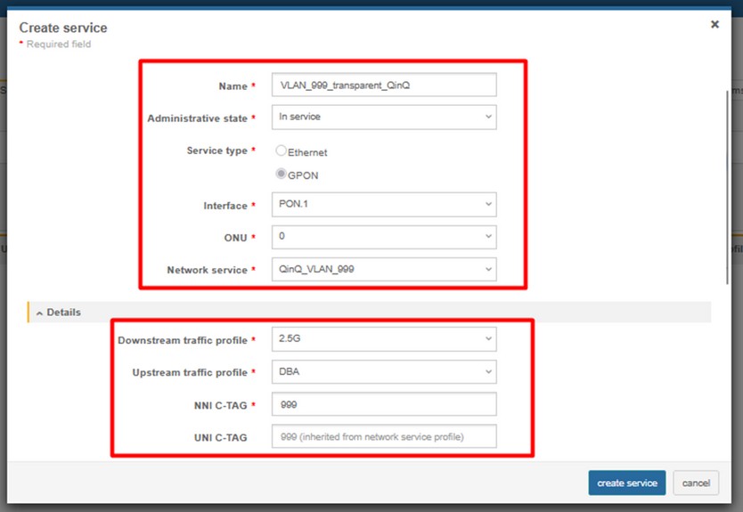Expand the ONU dropdown
The image size is (743, 512).
[383, 237]
